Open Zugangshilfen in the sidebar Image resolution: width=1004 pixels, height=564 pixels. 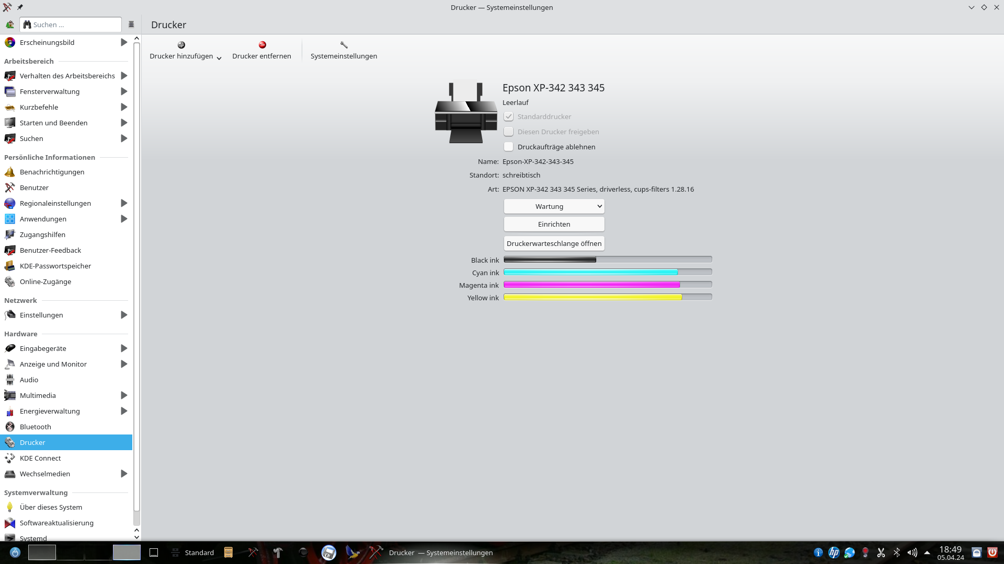[x=66, y=234]
